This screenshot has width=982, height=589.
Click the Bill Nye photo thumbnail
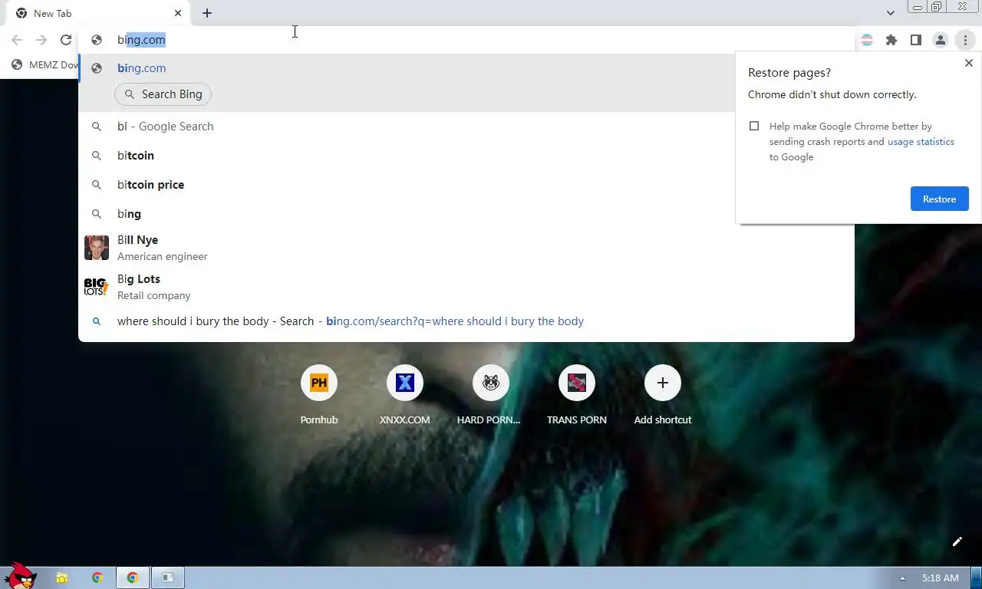[x=97, y=248]
